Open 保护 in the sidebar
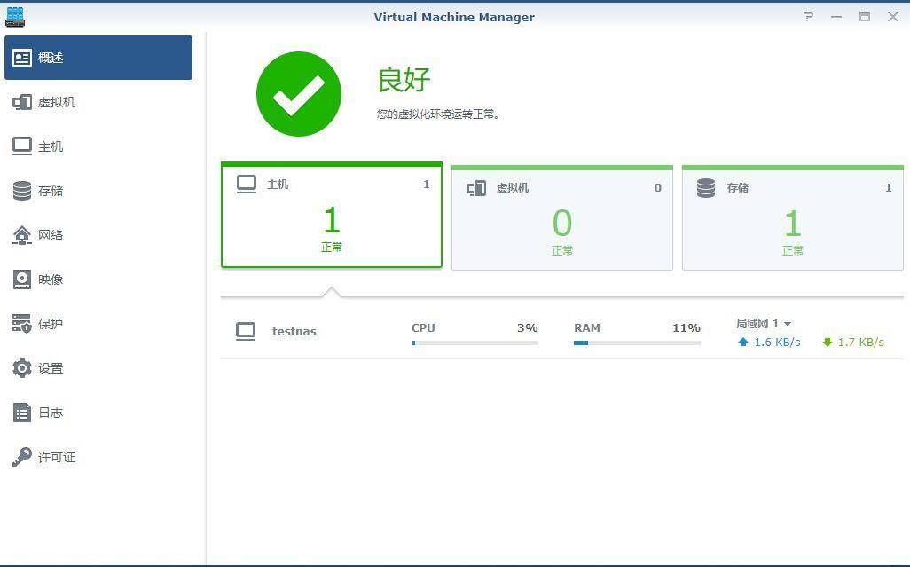Viewport: 910px width, 567px height. click(x=98, y=324)
